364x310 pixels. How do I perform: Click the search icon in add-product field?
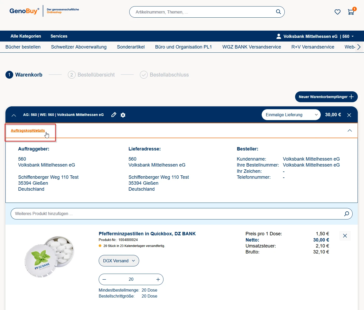(x=346, y=214)
